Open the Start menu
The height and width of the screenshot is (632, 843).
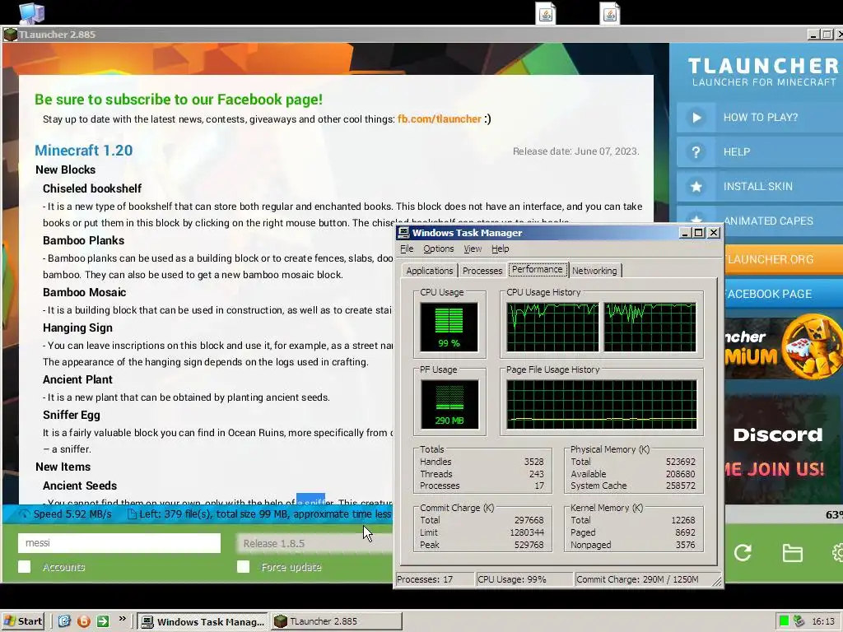[24, 621]
